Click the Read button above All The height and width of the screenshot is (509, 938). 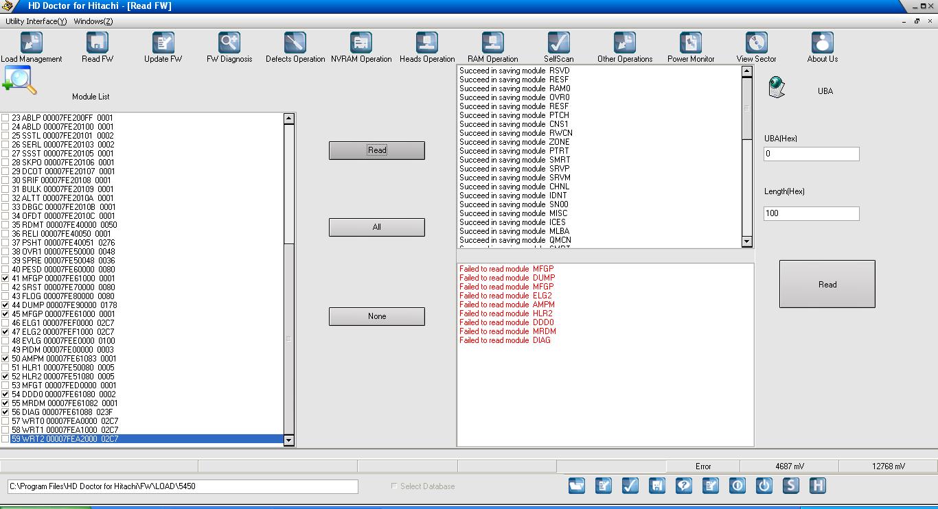377,150
